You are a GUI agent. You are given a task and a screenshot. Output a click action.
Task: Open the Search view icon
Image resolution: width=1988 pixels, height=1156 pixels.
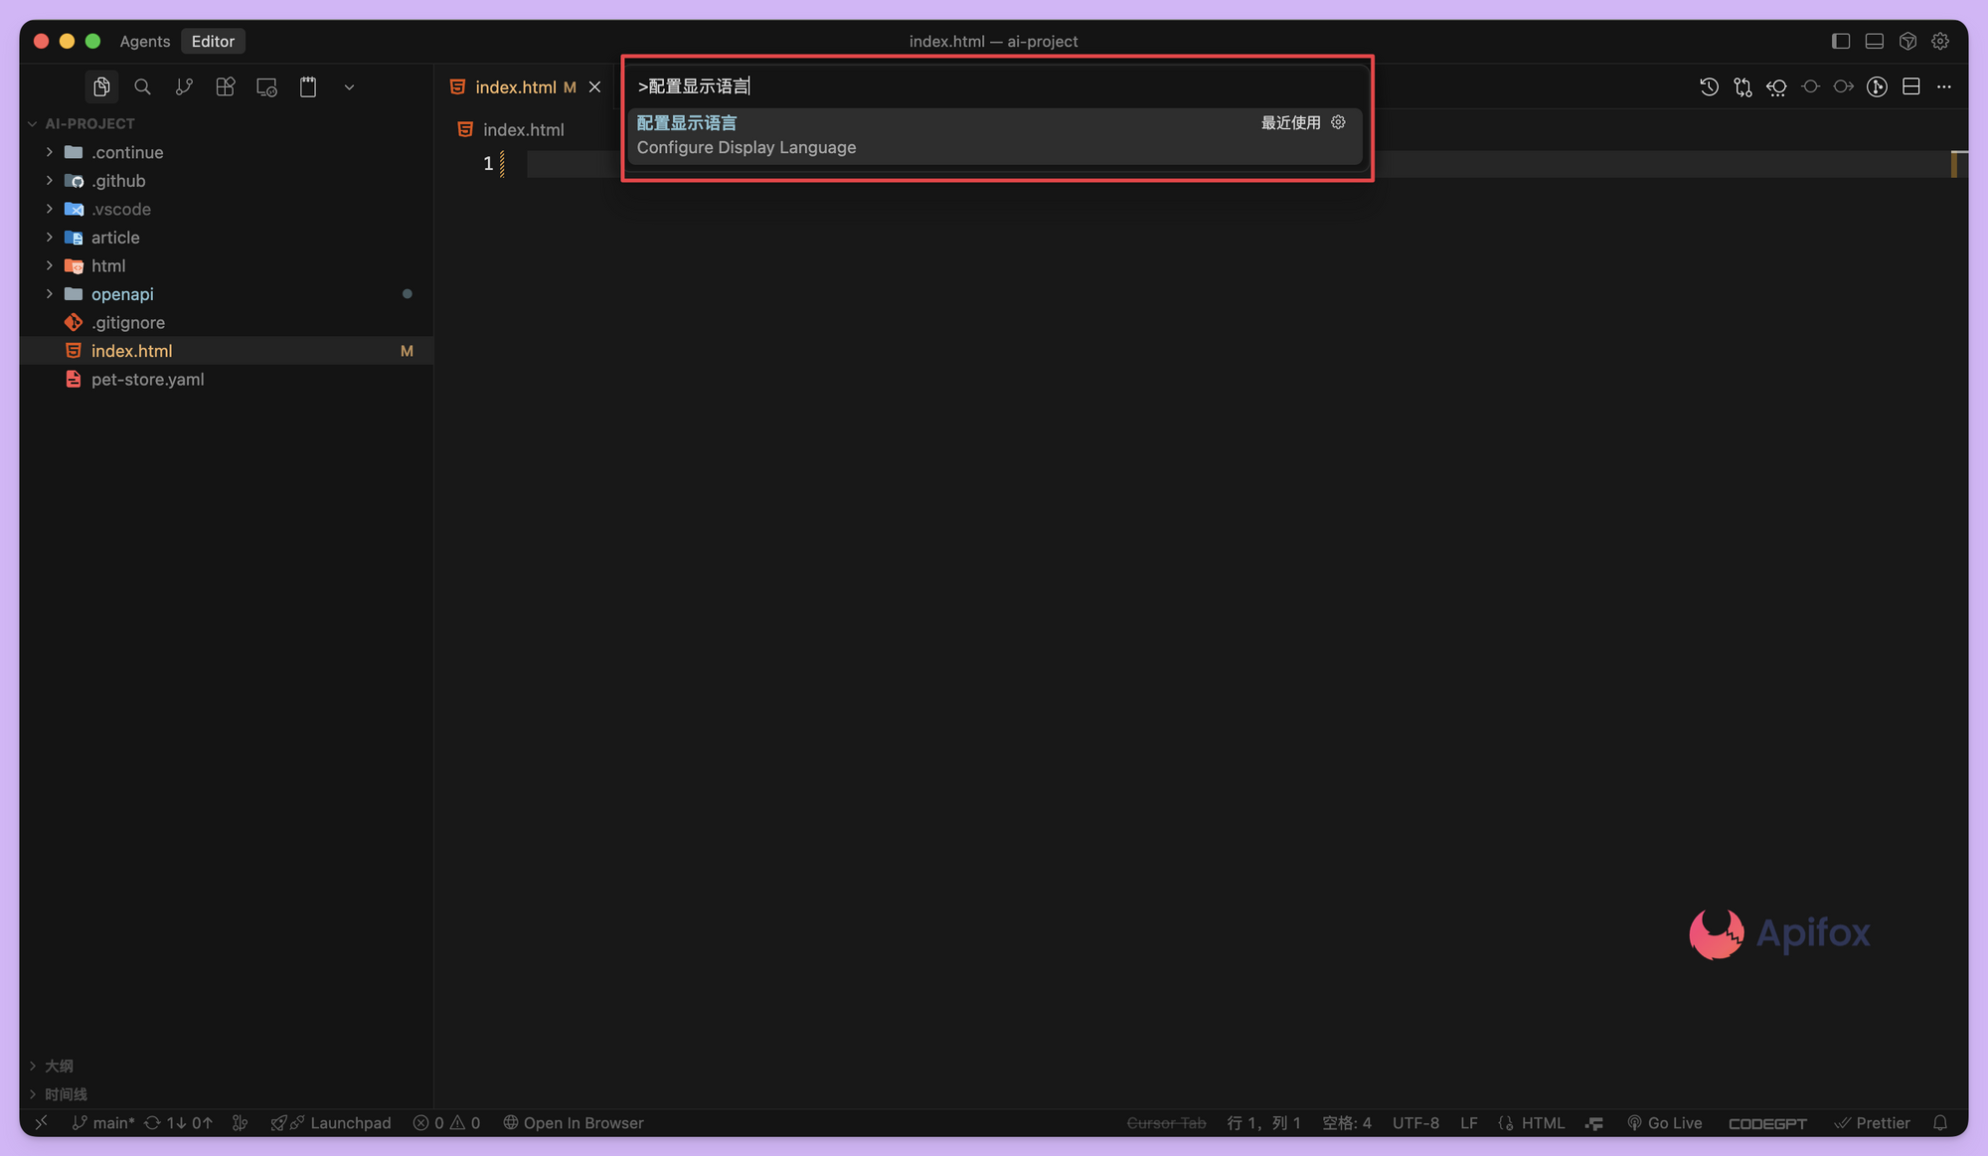pyautogui.click(x=142, y=87)
